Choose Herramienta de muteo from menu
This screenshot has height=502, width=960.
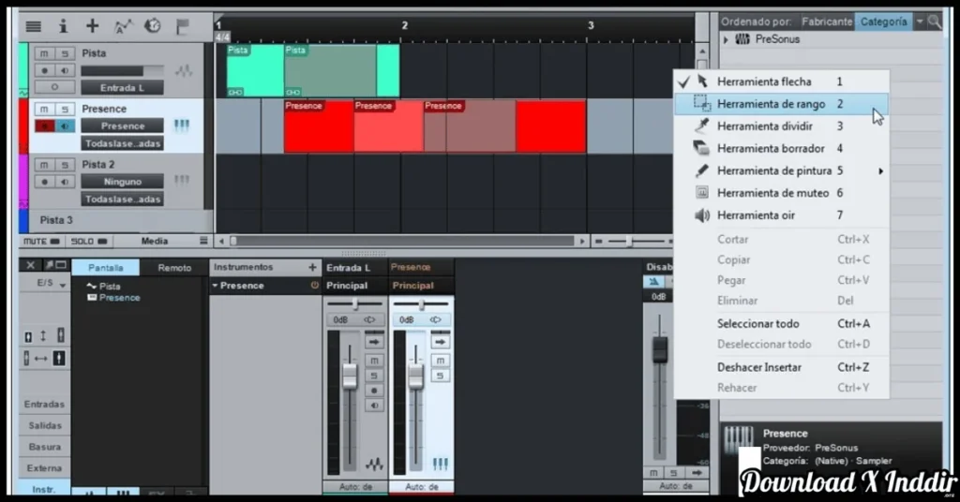pyautogui.click(x=781, y=193)
